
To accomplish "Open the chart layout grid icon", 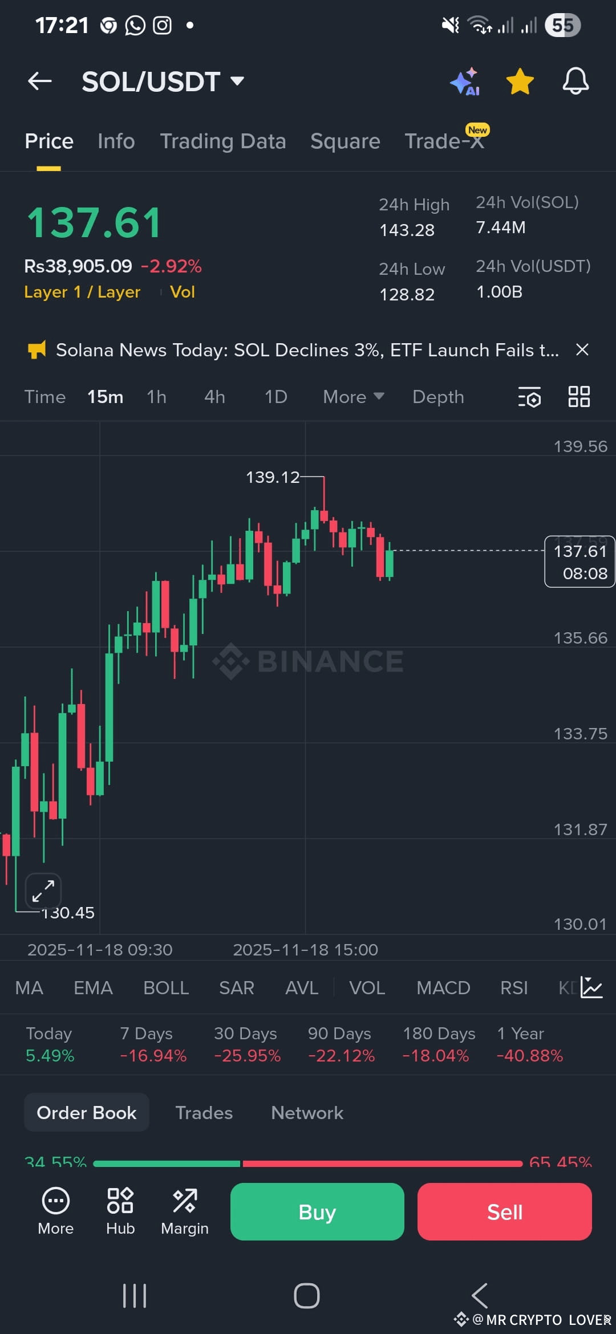I will (x=579, y=396).
